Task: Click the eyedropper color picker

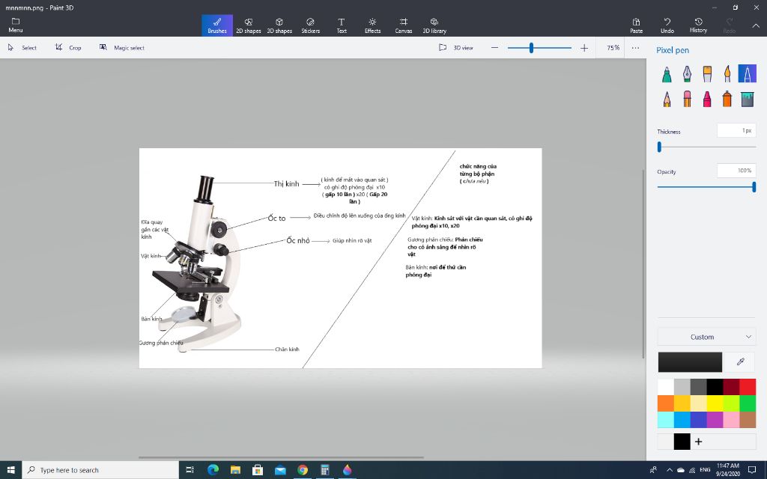Action: (x=741, y=362)
